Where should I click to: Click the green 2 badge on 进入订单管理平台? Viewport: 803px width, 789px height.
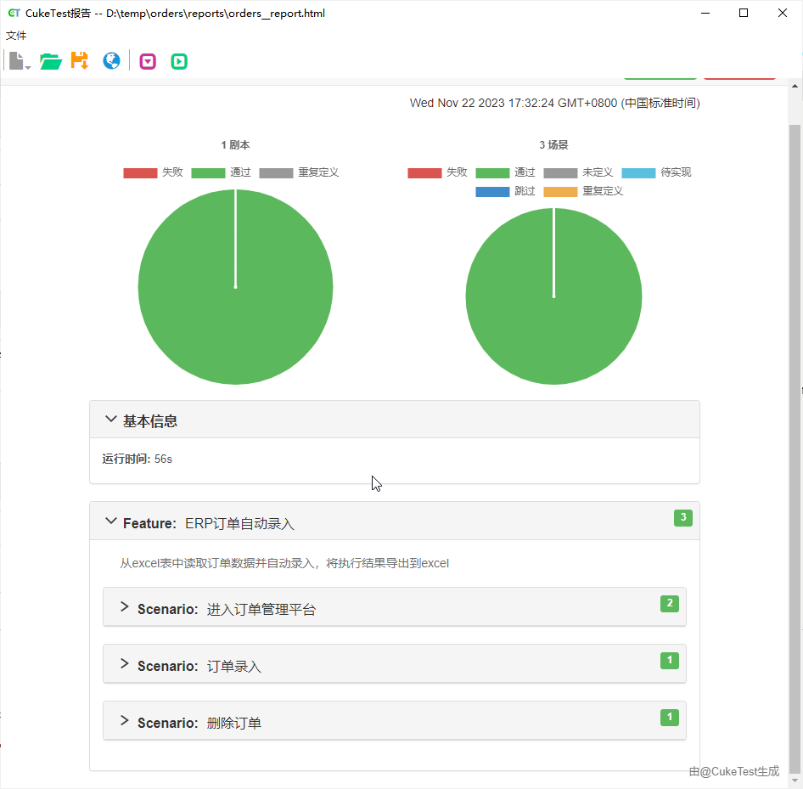[x=670, y=604]
